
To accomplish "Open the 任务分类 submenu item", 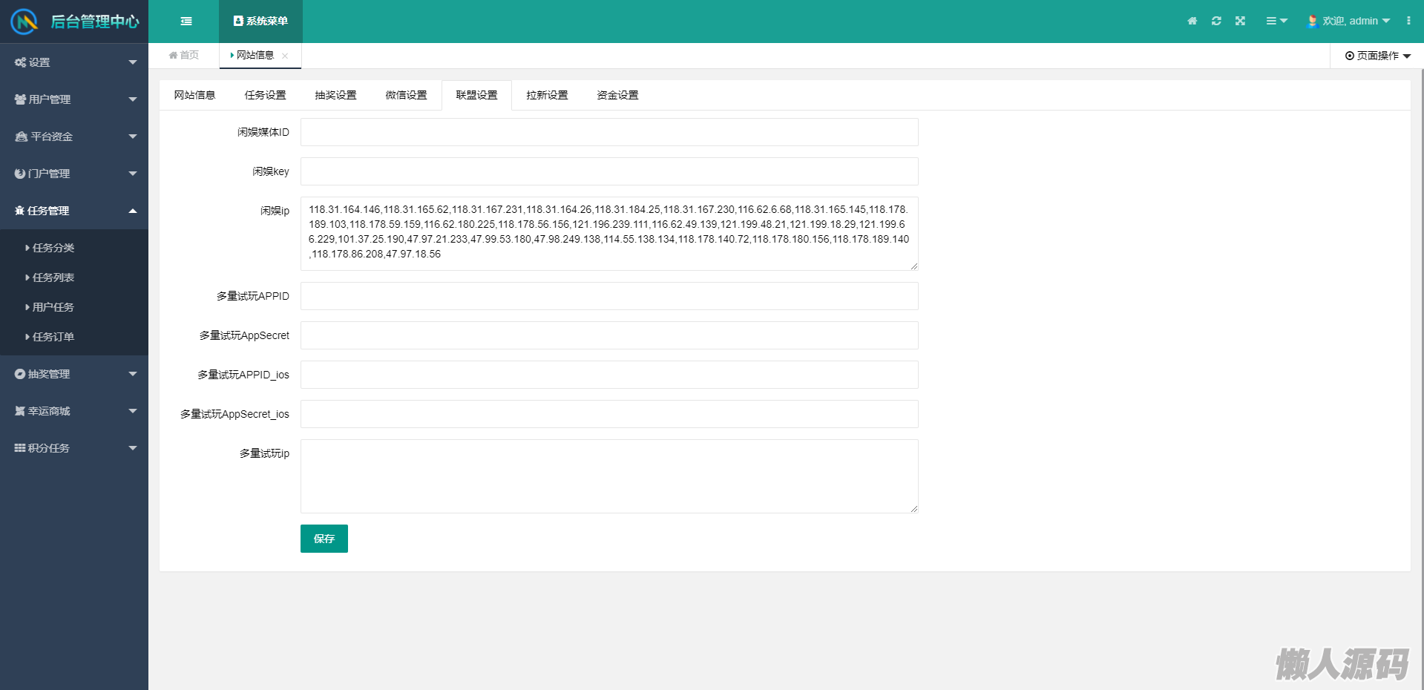I will pos(74,248).
